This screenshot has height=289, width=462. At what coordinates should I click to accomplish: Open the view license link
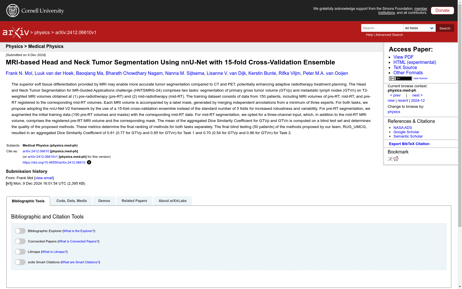(x=420, y=78)
